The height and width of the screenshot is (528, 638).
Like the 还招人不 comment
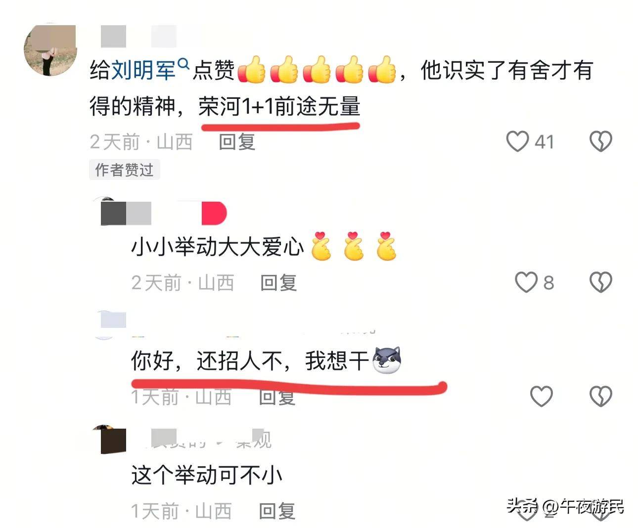point(541,396)
